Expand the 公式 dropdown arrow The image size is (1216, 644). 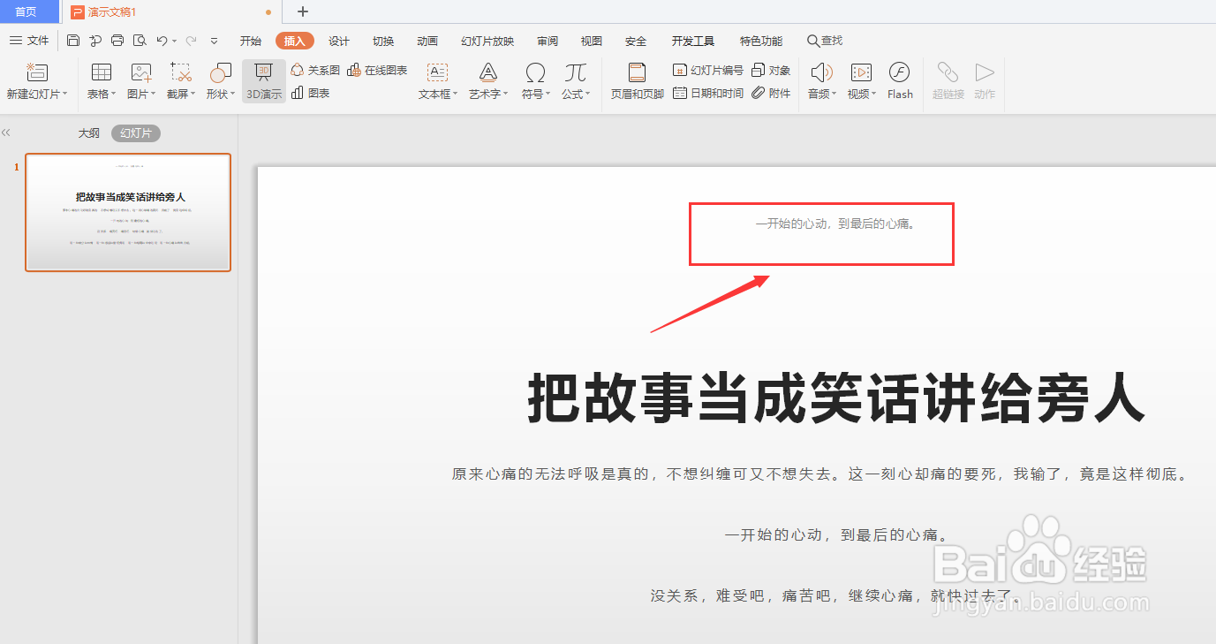pyautogui.click(x=589, y=95)
